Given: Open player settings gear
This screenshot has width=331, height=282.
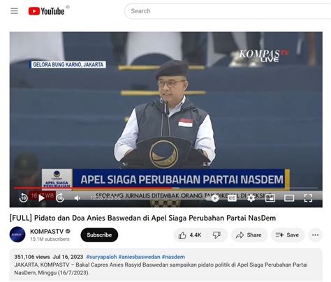Looking at the screenshot, I should point(251,198).
